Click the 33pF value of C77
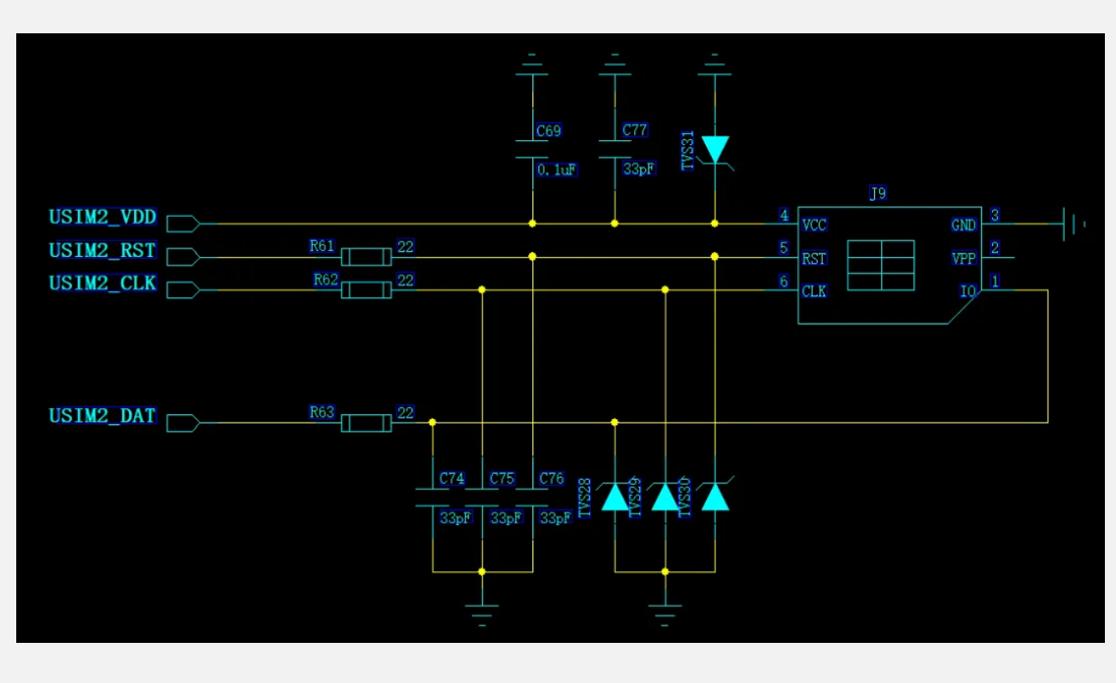This screenshot has height=683, width=1116. point(639,169)
